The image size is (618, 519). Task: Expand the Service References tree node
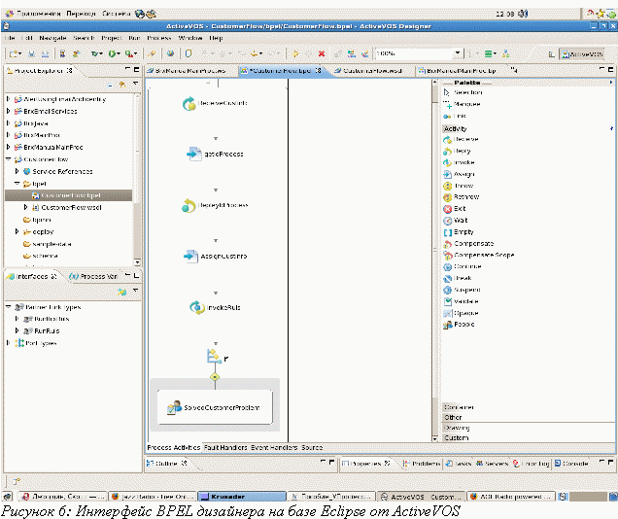click(18, 171)
